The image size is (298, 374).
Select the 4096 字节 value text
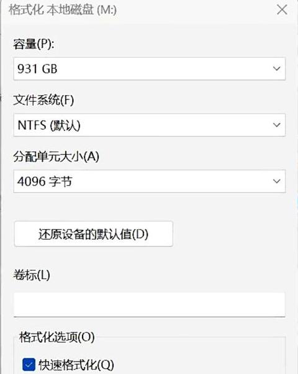pos(45,181)
